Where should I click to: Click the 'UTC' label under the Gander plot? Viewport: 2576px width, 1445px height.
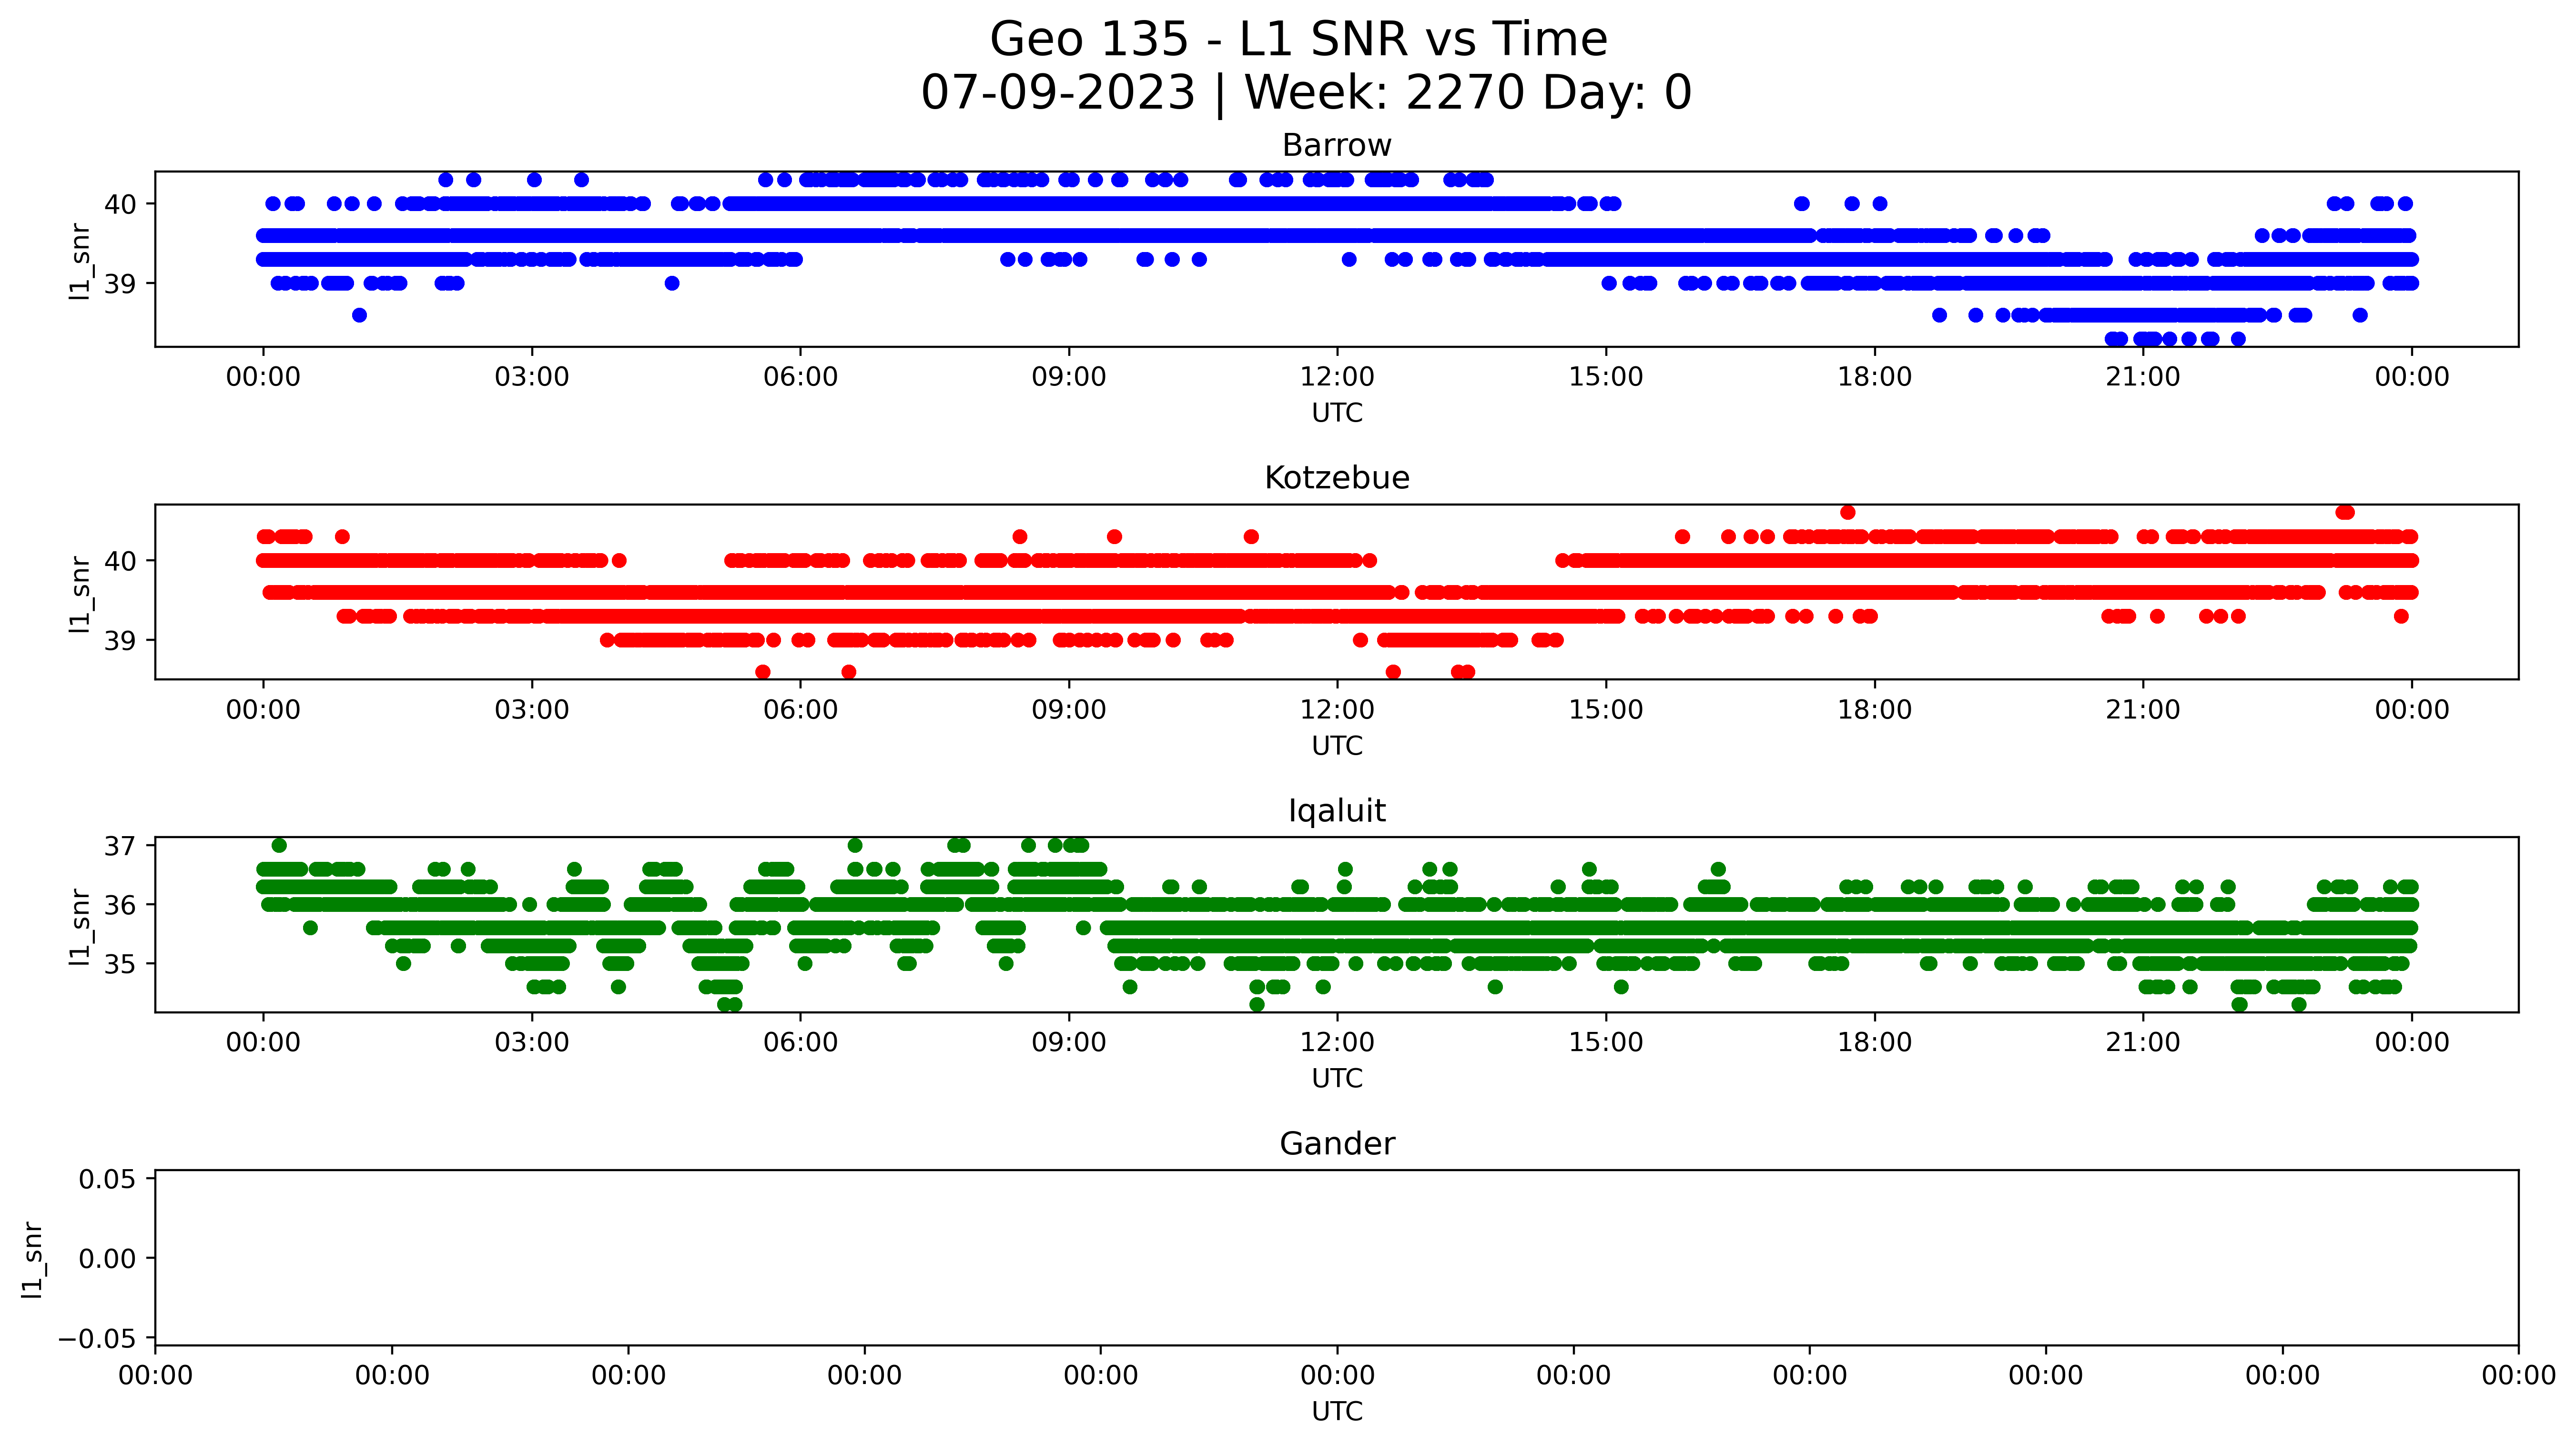click(x=1337, y=1412)
